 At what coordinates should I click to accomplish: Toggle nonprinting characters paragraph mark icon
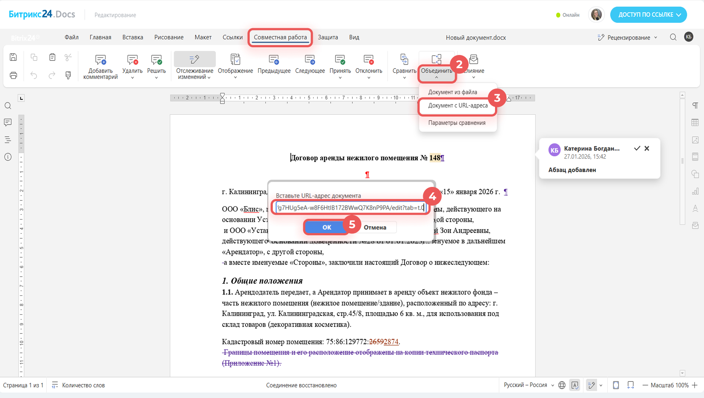(x=695, y=106)
